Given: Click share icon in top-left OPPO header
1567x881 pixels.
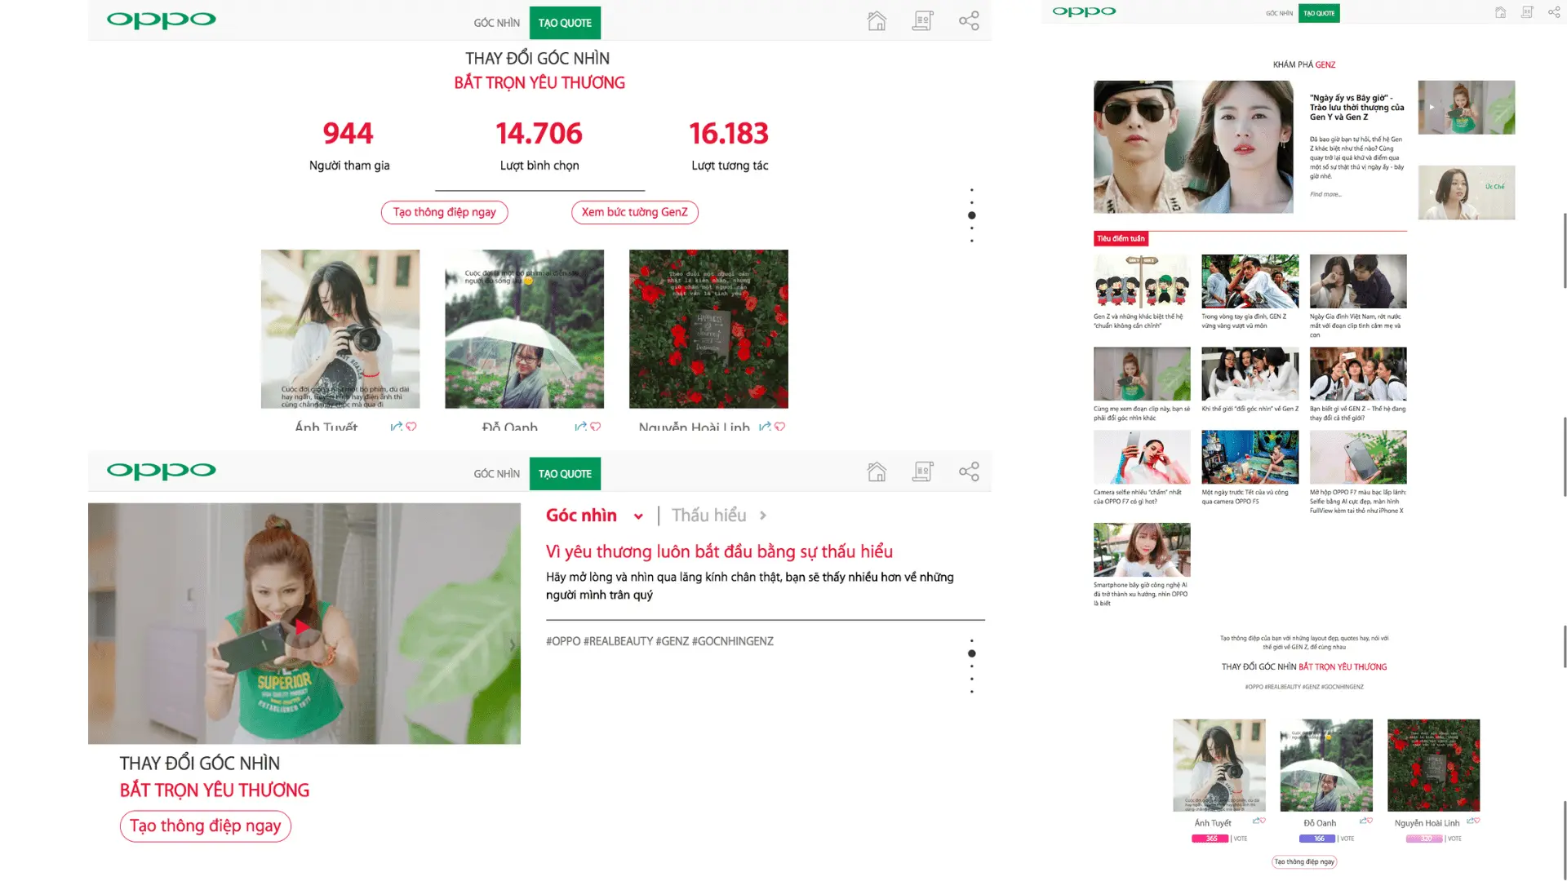Looking at the screenshot, I should point(969,21).
